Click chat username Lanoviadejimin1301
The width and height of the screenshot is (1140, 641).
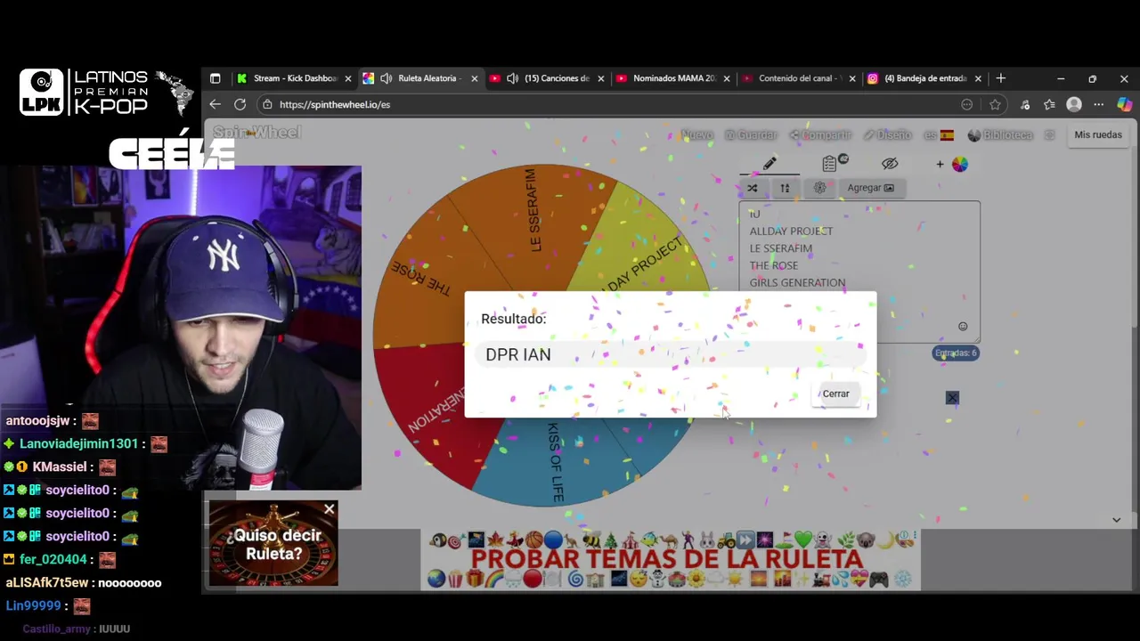pos(79,443)
